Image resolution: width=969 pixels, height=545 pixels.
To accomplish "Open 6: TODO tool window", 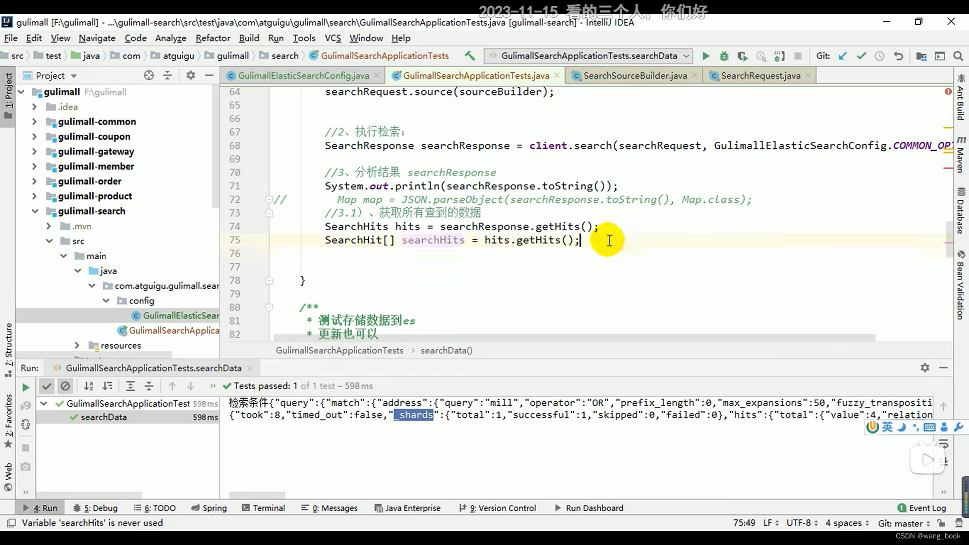I will [x=154, y=508].
